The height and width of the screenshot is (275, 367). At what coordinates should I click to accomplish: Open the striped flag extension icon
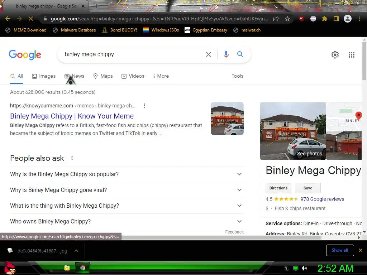point(313,19)
